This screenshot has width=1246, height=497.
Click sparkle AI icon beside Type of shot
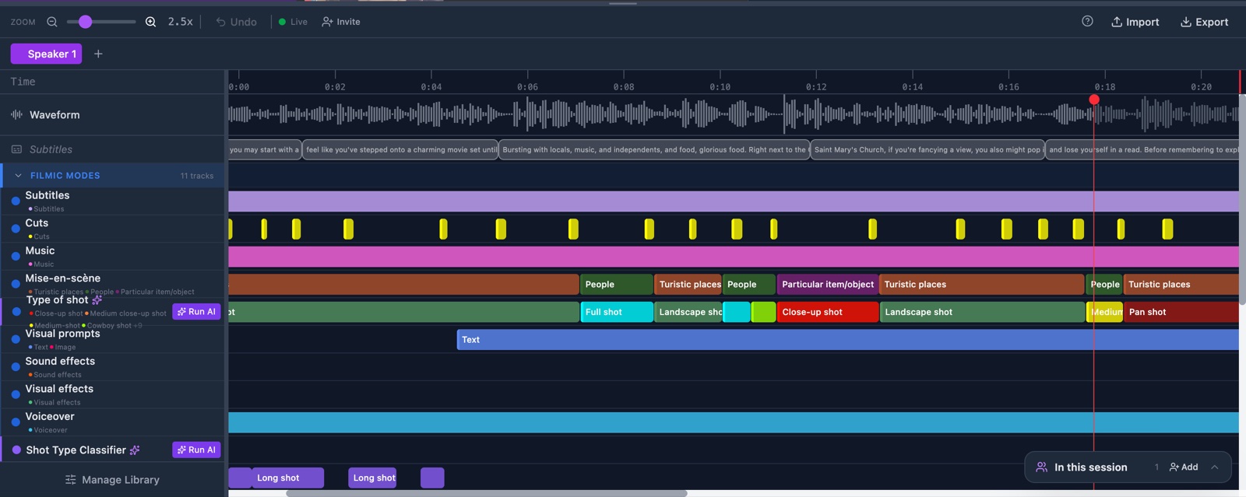(x=97, y=299)
